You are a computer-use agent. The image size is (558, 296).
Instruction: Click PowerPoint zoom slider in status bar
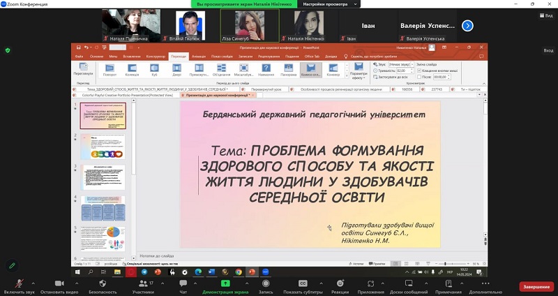[452, 264]
